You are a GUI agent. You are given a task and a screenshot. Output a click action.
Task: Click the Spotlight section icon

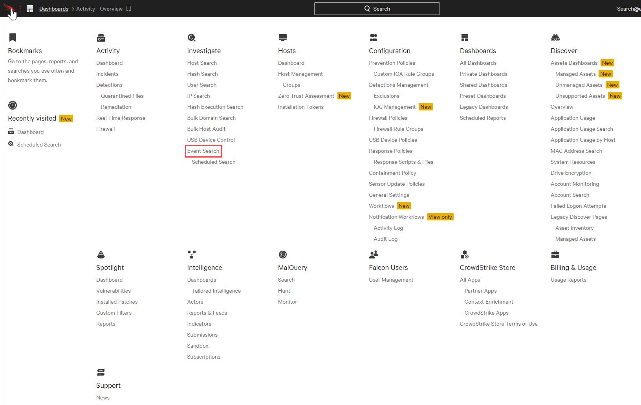(x=101, y=255)
